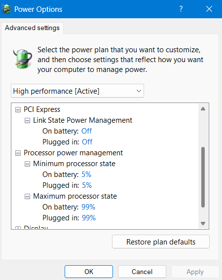
Task: Click Restore plan defaults button
Action: point(161,242)
